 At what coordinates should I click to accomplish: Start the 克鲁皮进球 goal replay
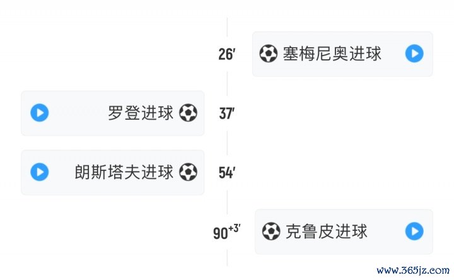[414, 231]
